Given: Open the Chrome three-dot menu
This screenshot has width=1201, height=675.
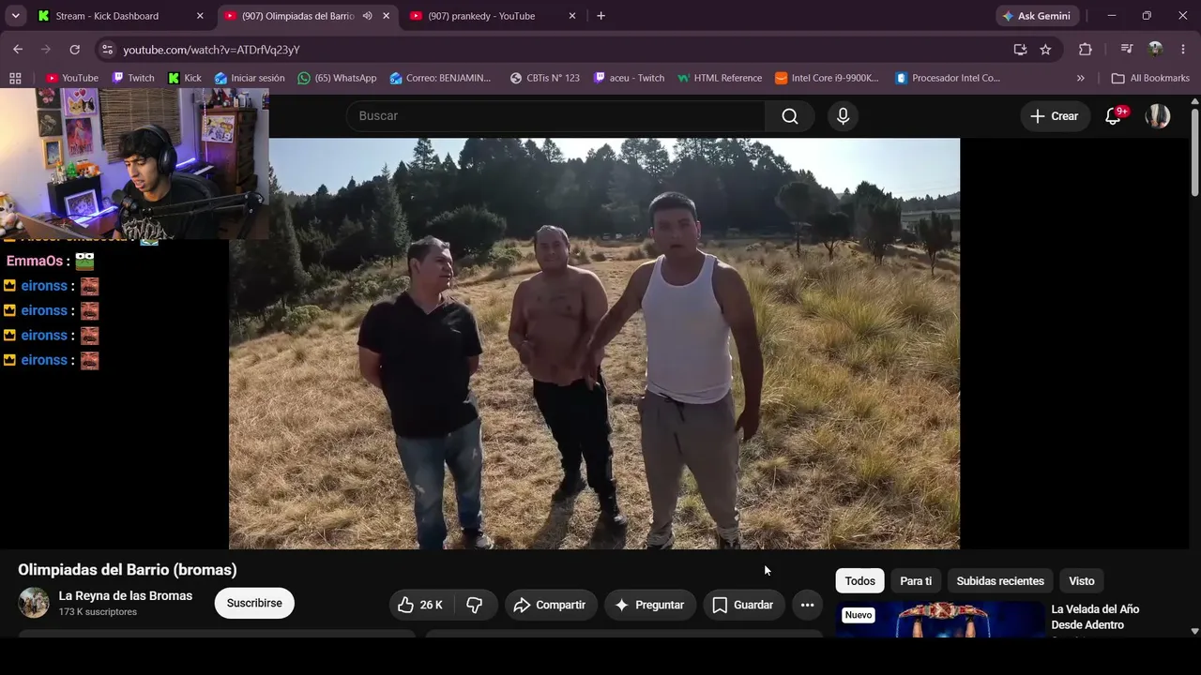Looking at the screenshot, I should coord(1182,50).
